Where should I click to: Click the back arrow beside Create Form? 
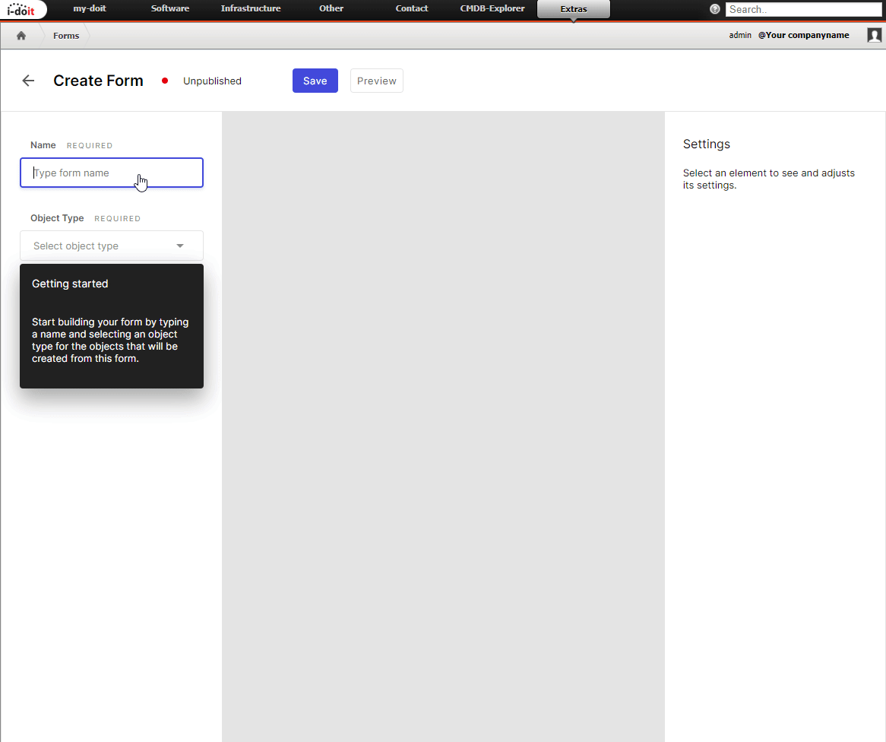tap(28, 81)
